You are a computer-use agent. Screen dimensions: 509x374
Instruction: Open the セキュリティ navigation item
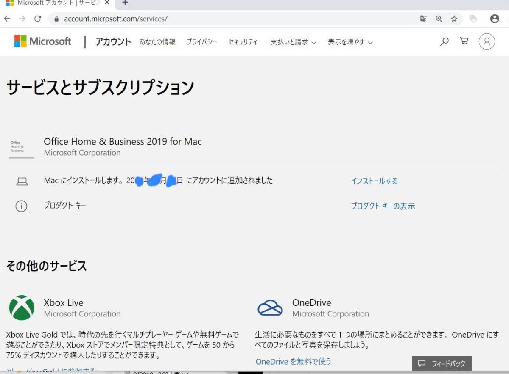243,42
